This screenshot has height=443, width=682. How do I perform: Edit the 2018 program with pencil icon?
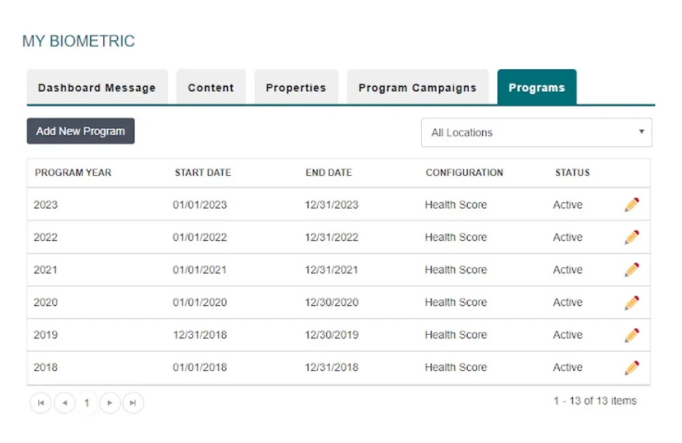[632, 367]
